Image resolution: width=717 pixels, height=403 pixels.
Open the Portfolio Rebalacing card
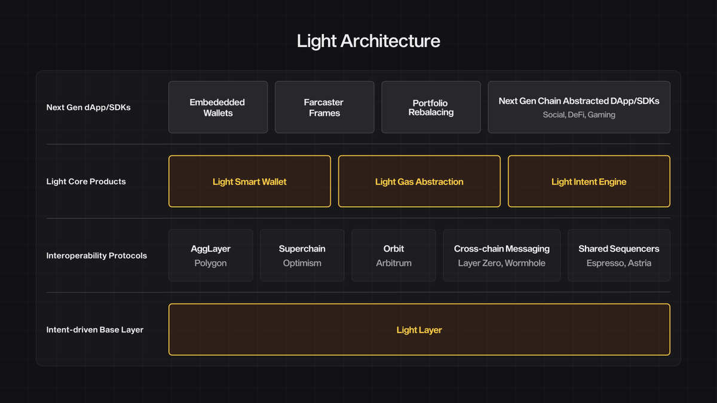[x=431, y=107]
